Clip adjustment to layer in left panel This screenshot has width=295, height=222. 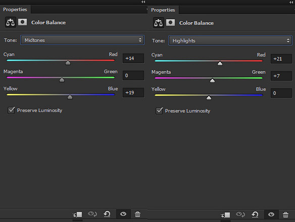coord(77,214)
